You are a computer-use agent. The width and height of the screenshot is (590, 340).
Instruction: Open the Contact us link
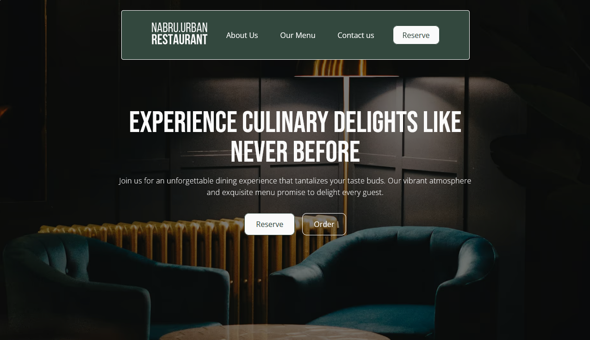click(356, 35)
